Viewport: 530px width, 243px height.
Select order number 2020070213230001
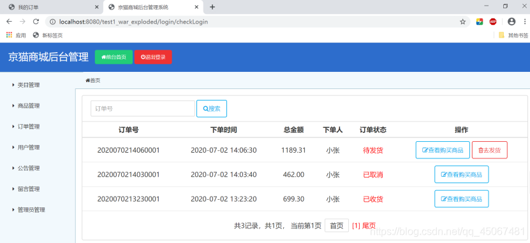point(128,199)
